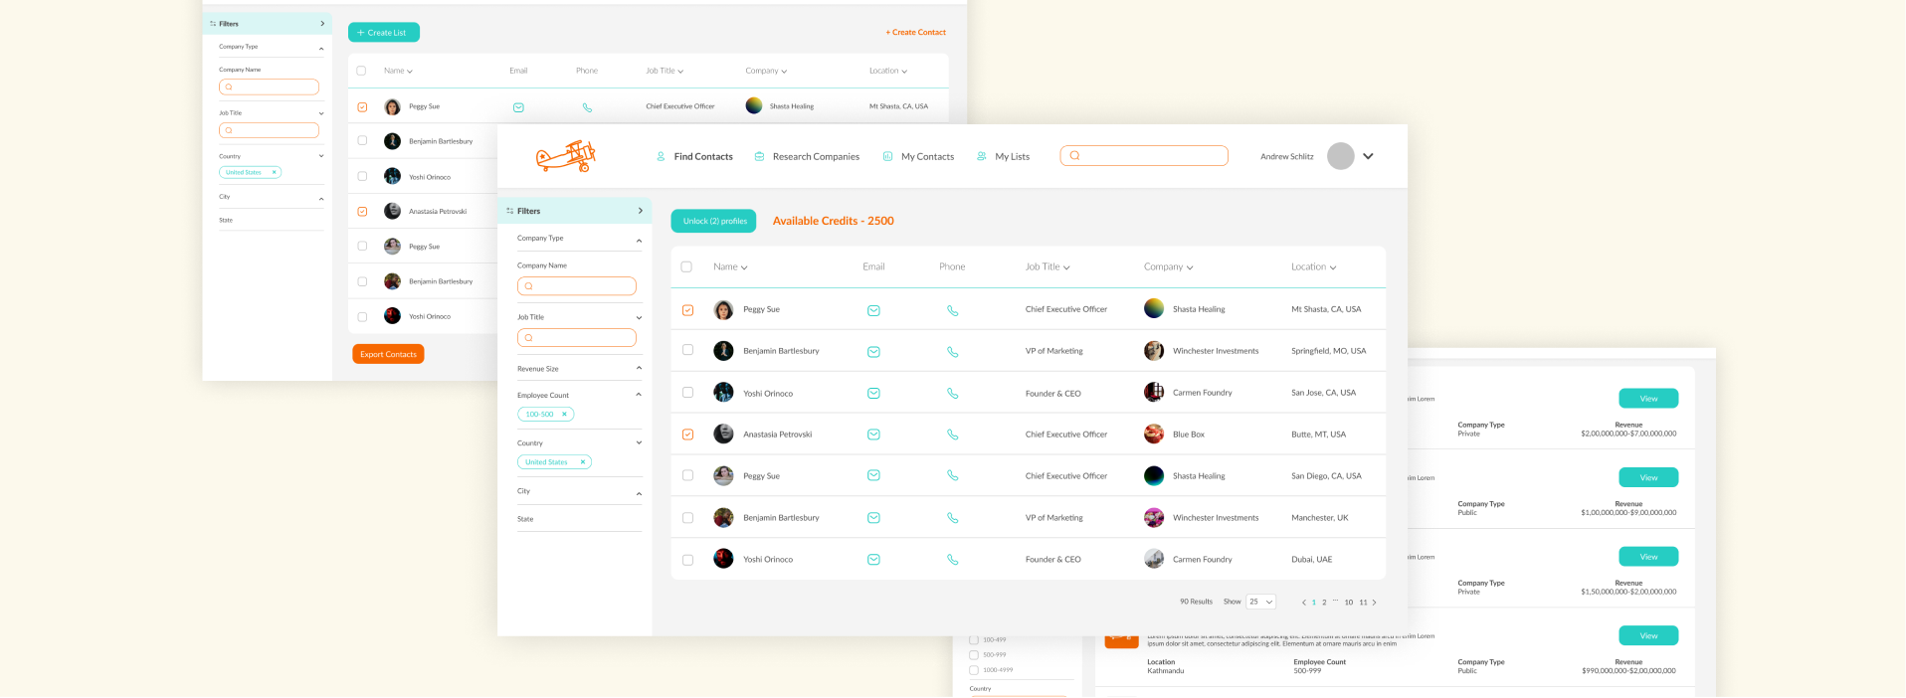The height and width of the screenshot is (698, 1906).
Task: Click Yoshi Orinoco's avatar in San Jose row
Action: [723, 392]
